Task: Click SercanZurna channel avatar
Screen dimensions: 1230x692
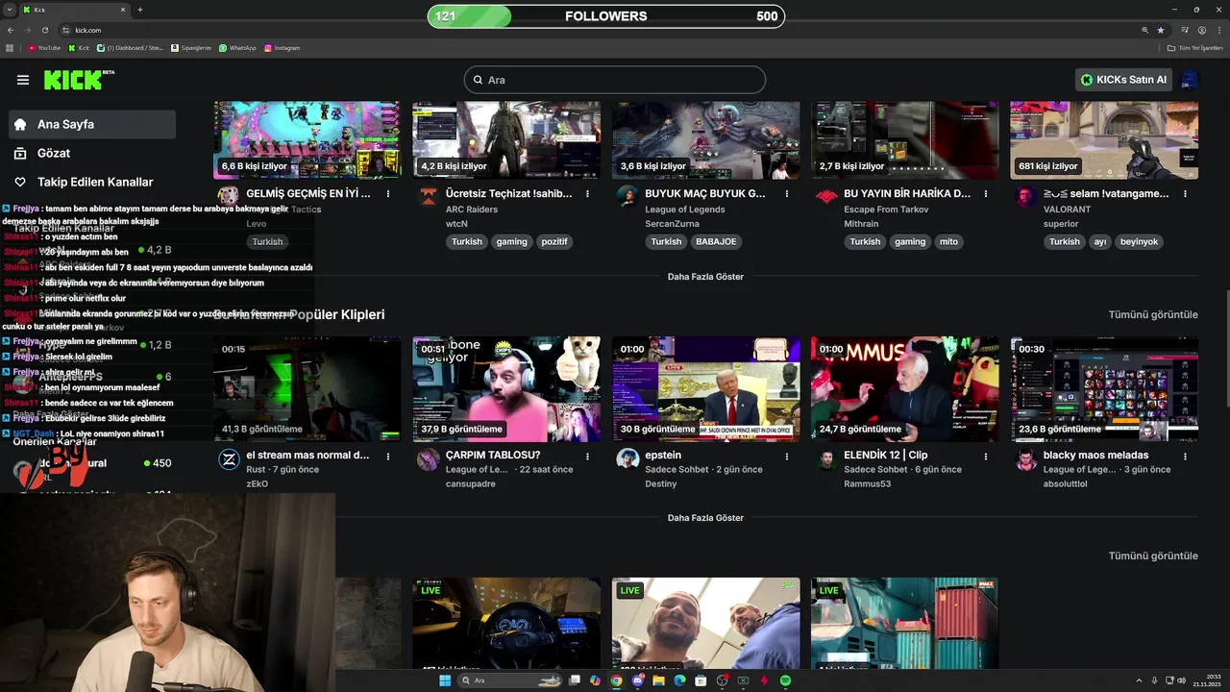Action: point(627,196)
